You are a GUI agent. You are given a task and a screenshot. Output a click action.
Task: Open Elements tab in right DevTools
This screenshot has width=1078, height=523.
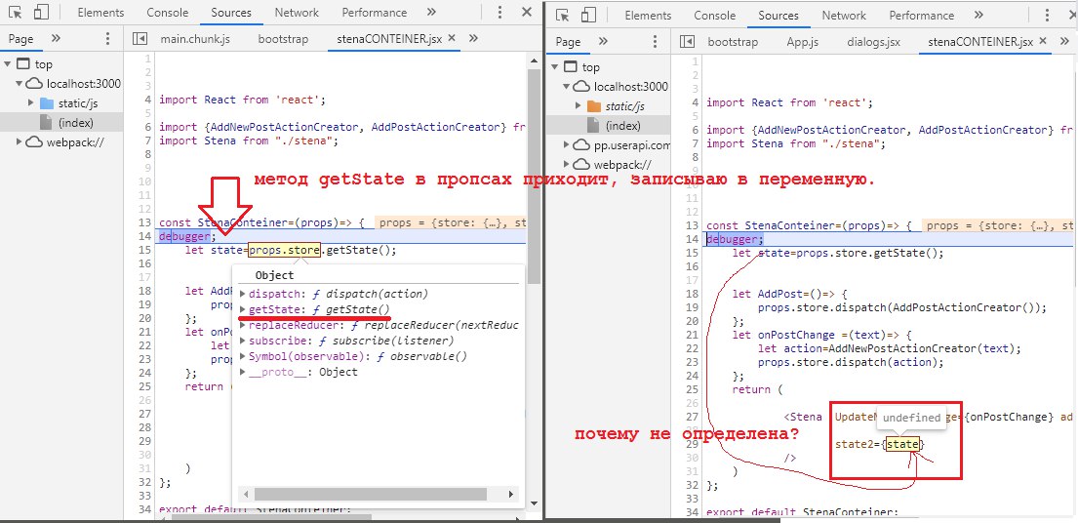click(x=648, y=15)
